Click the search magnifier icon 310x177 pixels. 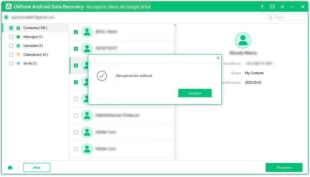270,17
